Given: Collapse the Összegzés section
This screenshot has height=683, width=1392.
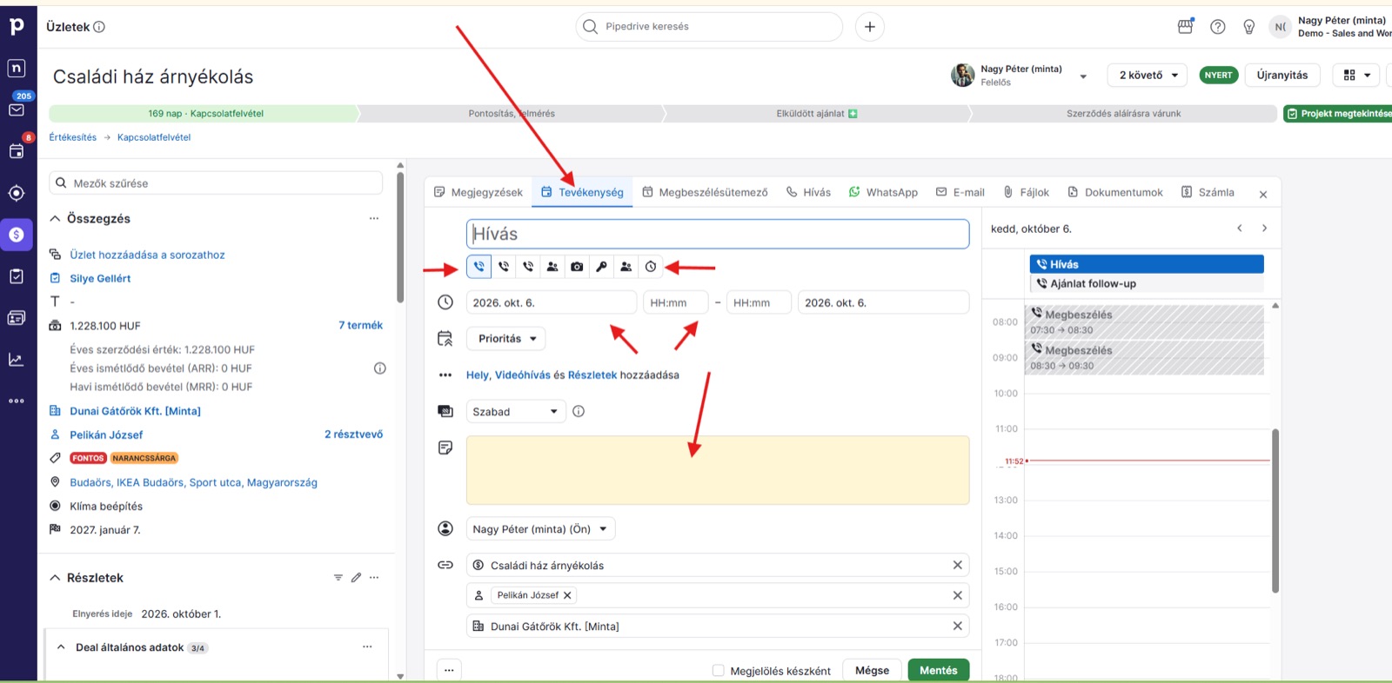Looking at the screenshot, I should point(56,219).
